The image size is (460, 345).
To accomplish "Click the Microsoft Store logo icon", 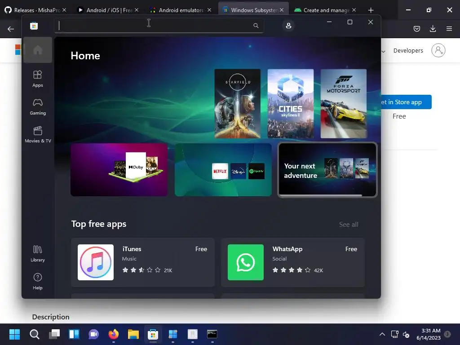I will tap(34, 26).
